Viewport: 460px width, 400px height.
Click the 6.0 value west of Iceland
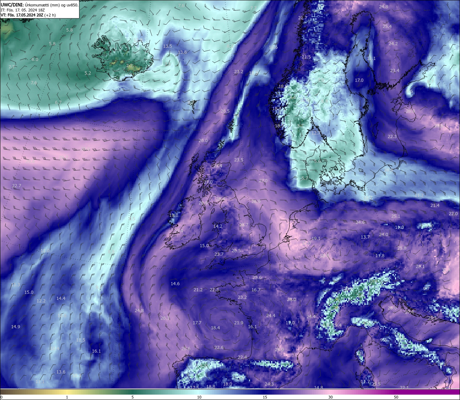35,60
